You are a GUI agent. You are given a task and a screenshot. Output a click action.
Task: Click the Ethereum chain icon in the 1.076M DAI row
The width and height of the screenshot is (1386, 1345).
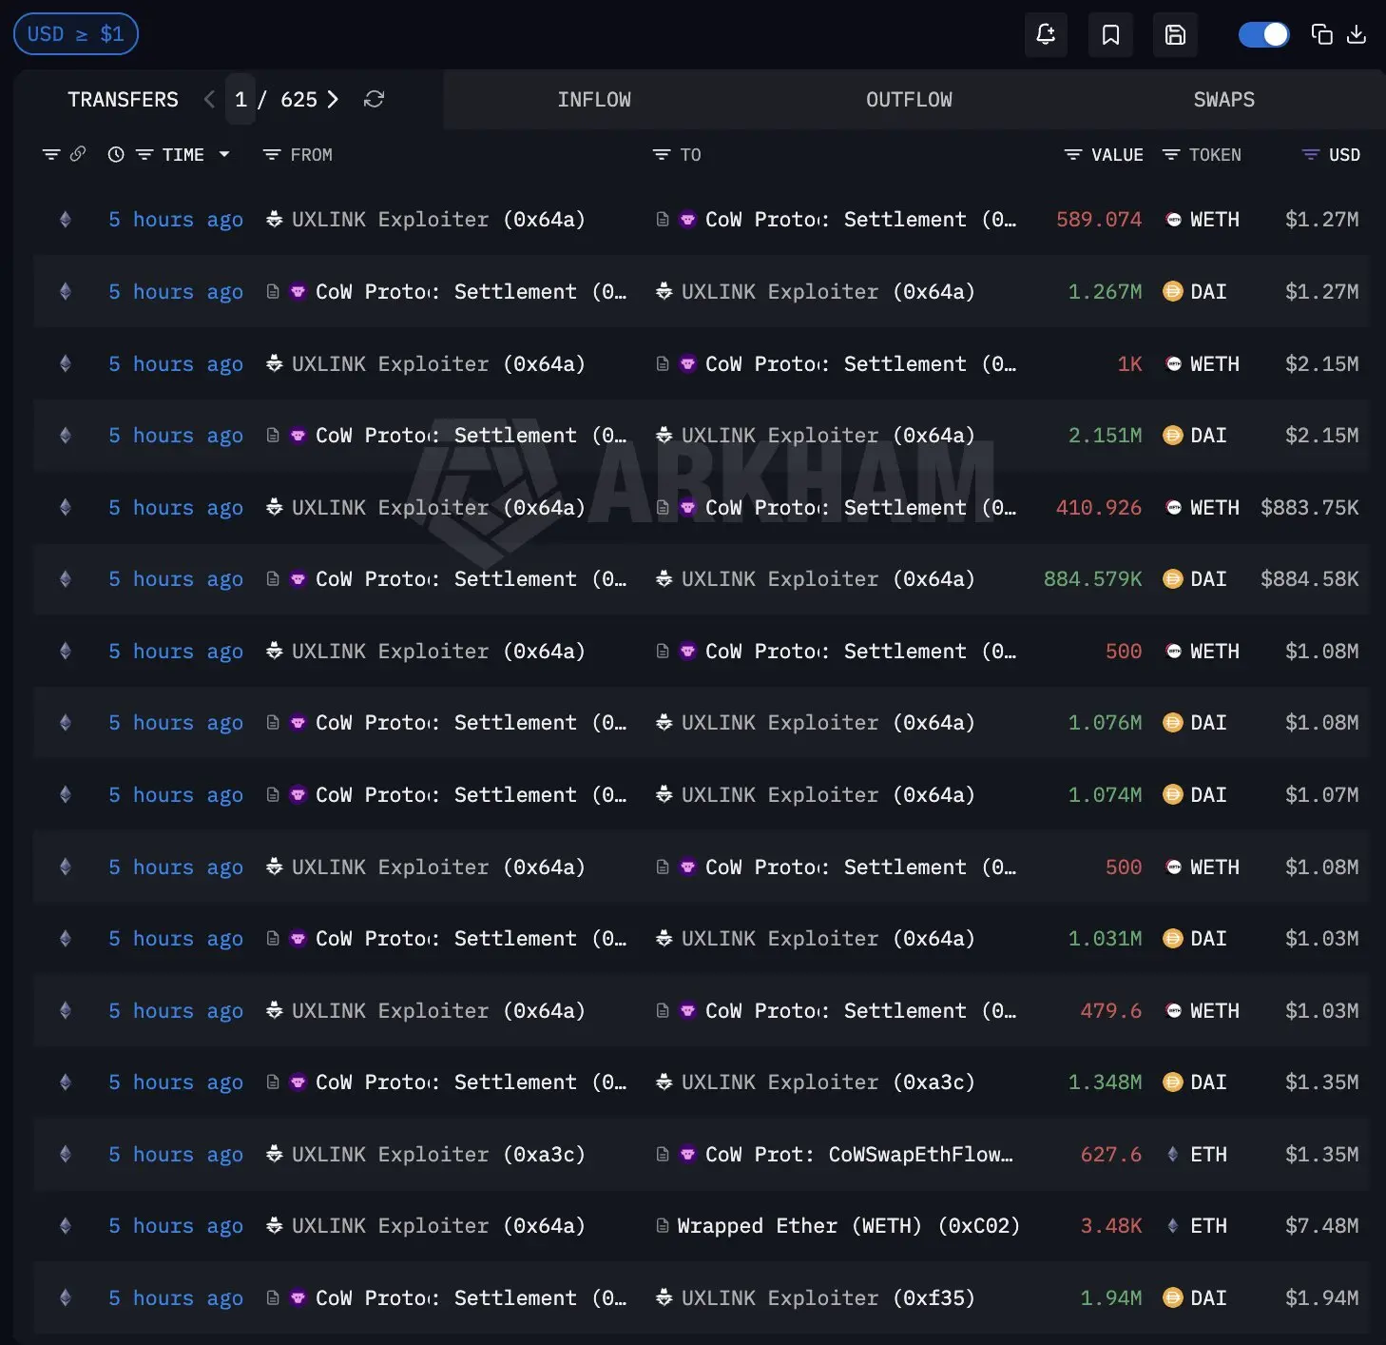pos(66,723)
